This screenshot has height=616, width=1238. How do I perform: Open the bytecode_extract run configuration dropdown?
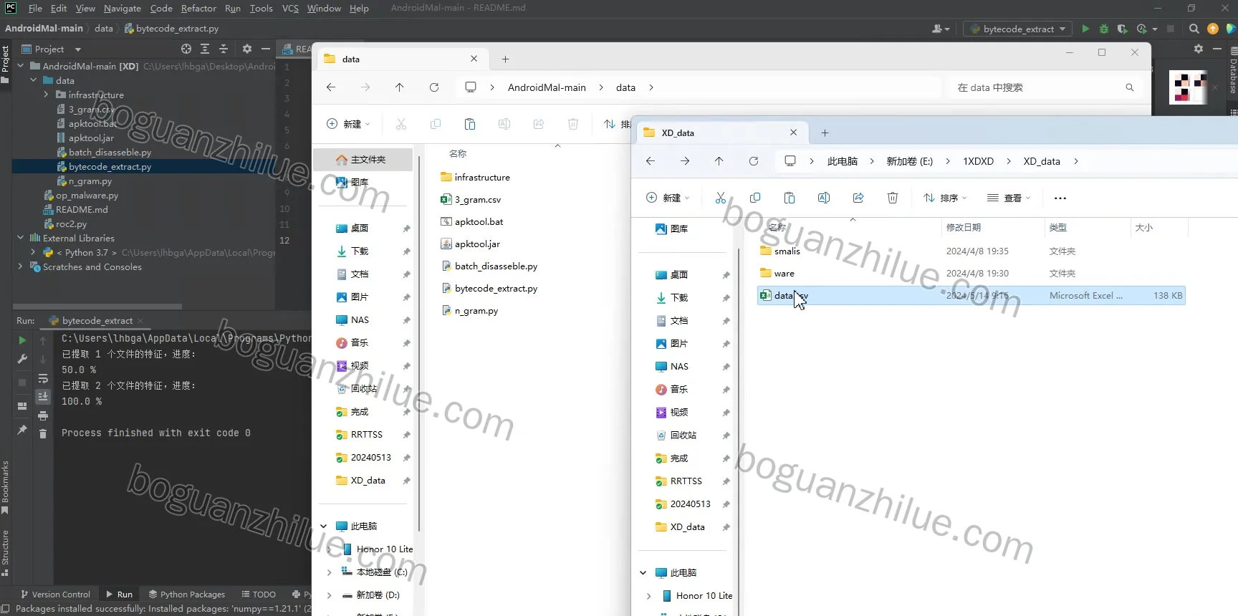(x=1017, y=29)
